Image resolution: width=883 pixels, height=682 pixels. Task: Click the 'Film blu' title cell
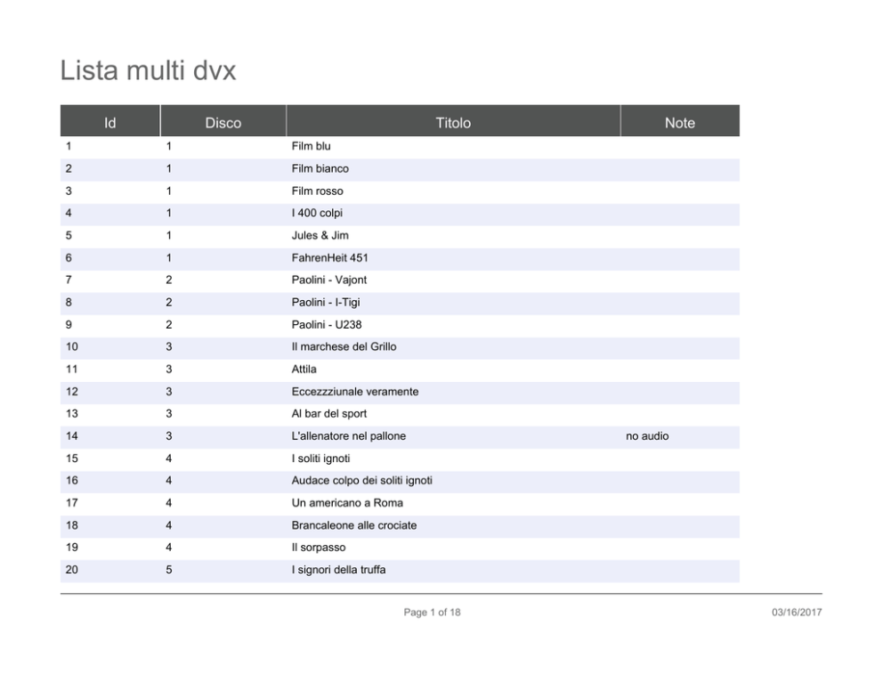pos(311,146)
